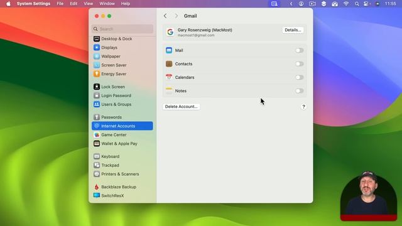Open Spotlight search in menu bar

coord(357,4)
